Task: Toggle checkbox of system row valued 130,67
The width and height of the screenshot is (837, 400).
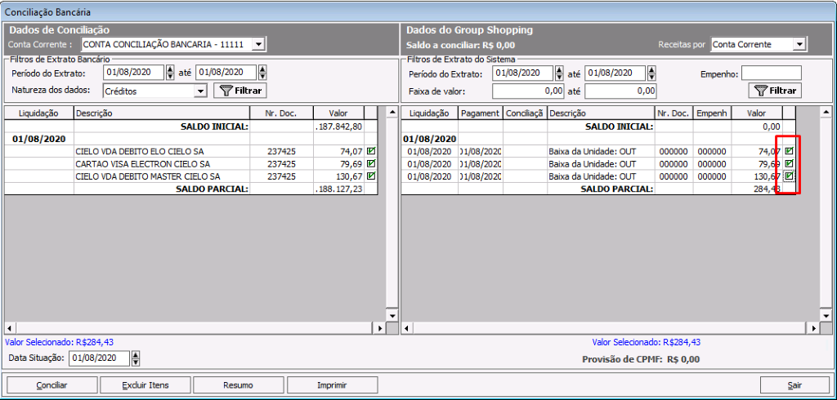Action: click(789, 176)
